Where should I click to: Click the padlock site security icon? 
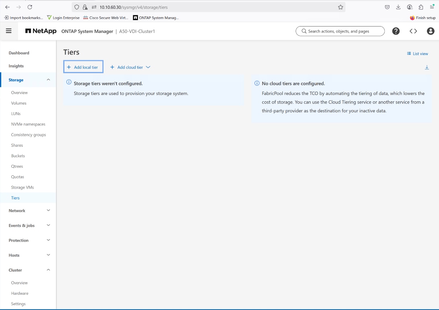[85, 7]
